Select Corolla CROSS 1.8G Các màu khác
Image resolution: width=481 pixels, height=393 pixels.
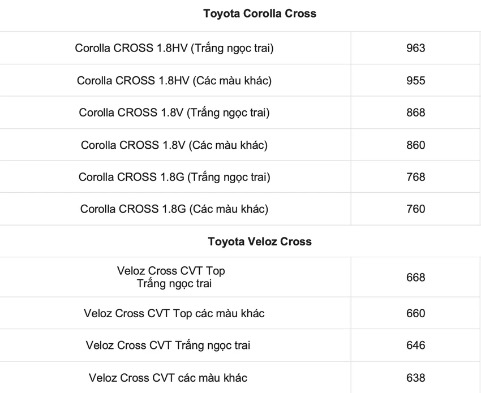click(174, 209)
